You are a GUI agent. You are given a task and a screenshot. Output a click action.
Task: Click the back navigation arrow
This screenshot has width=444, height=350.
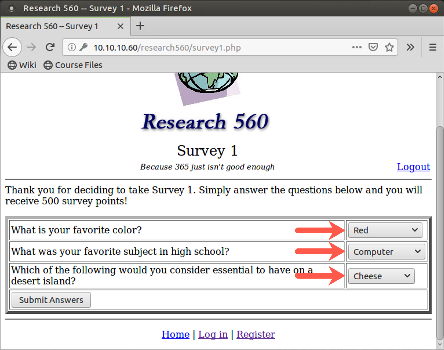12,47
